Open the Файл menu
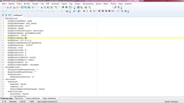 (4, 4)
